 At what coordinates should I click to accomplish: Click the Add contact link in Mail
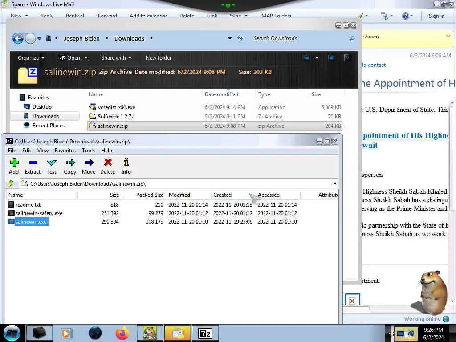click(x=374, y=65)
